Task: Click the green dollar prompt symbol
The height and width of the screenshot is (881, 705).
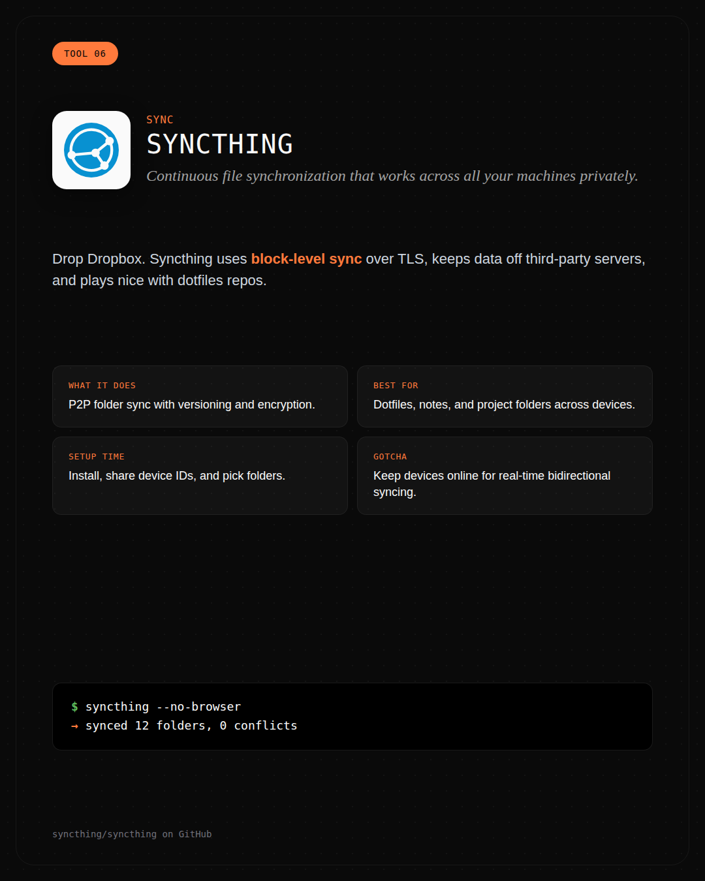Action: [x=74, y=707]
